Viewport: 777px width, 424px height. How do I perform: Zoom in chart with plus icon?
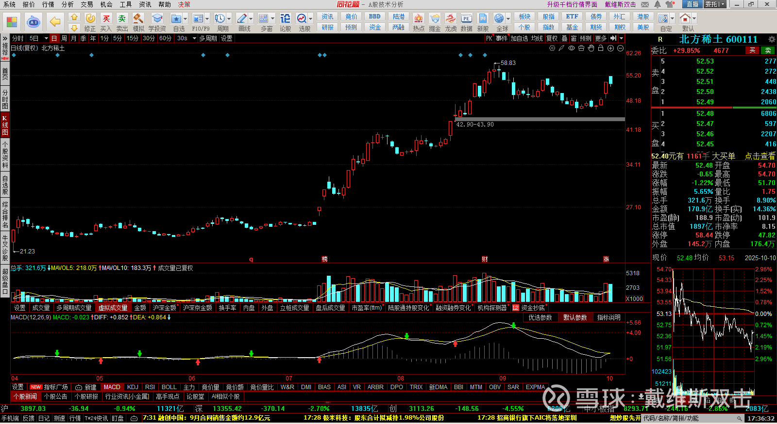tap(610, 48)
